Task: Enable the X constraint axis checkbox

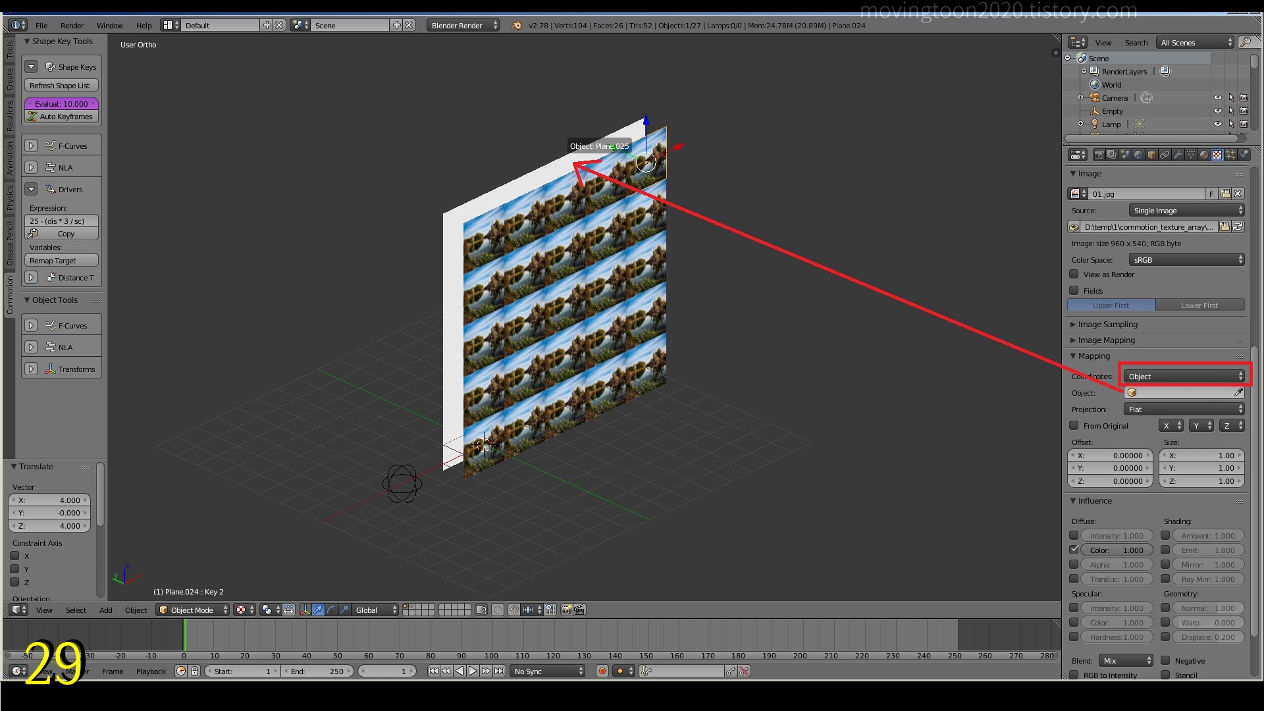Action: tap(14, 556)
